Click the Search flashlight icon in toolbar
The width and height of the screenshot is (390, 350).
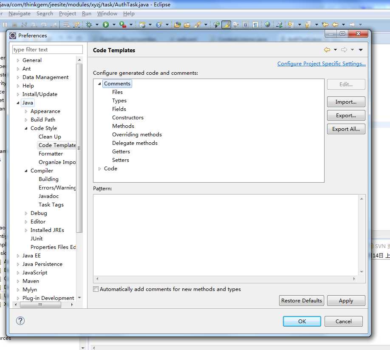pos(198,24)
